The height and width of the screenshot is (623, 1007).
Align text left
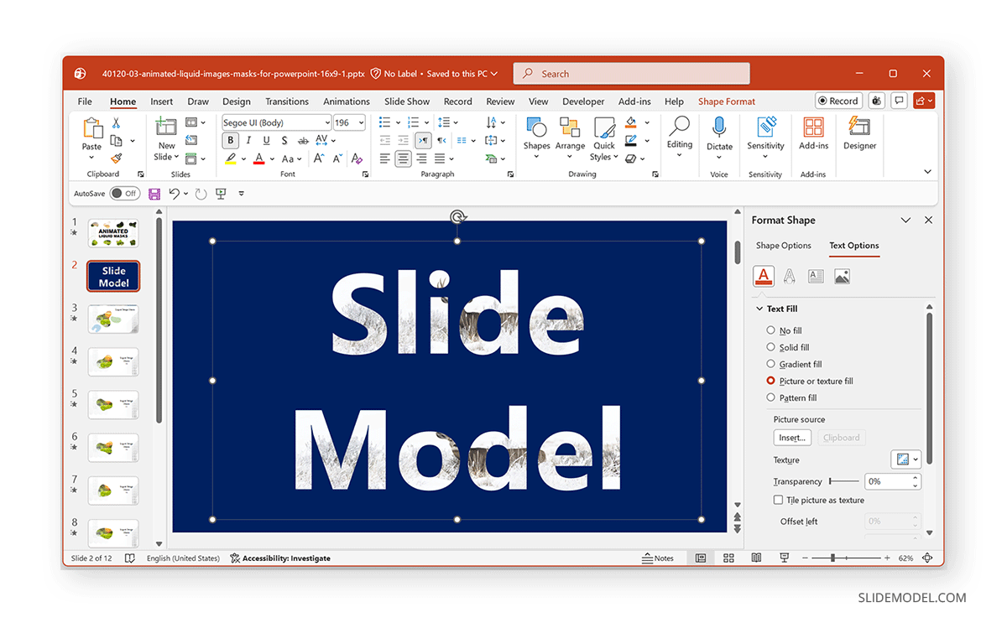[x=385, y=158]
